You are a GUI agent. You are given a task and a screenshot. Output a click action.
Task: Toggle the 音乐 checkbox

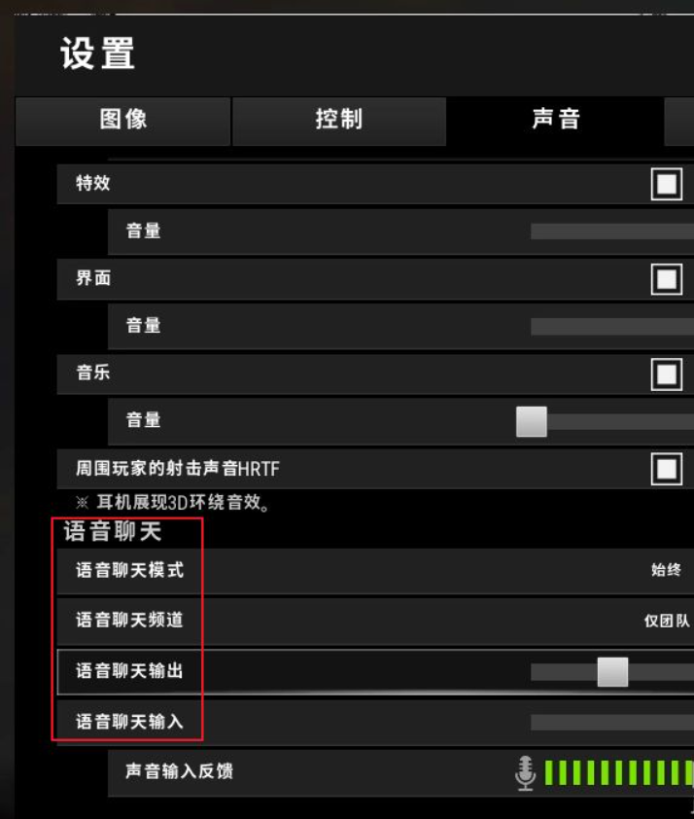point(667,374)
